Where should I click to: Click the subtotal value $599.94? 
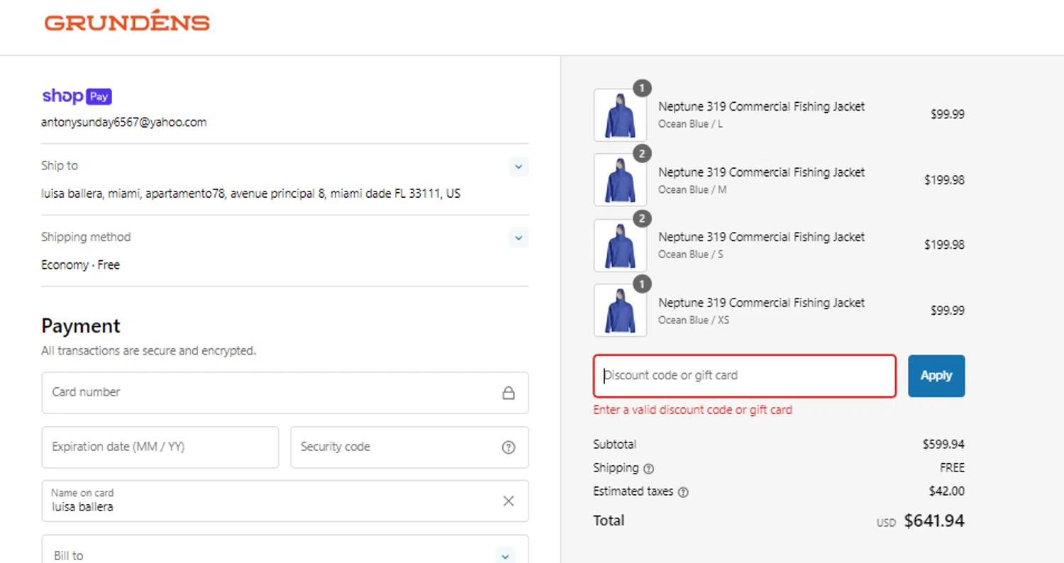943,445
